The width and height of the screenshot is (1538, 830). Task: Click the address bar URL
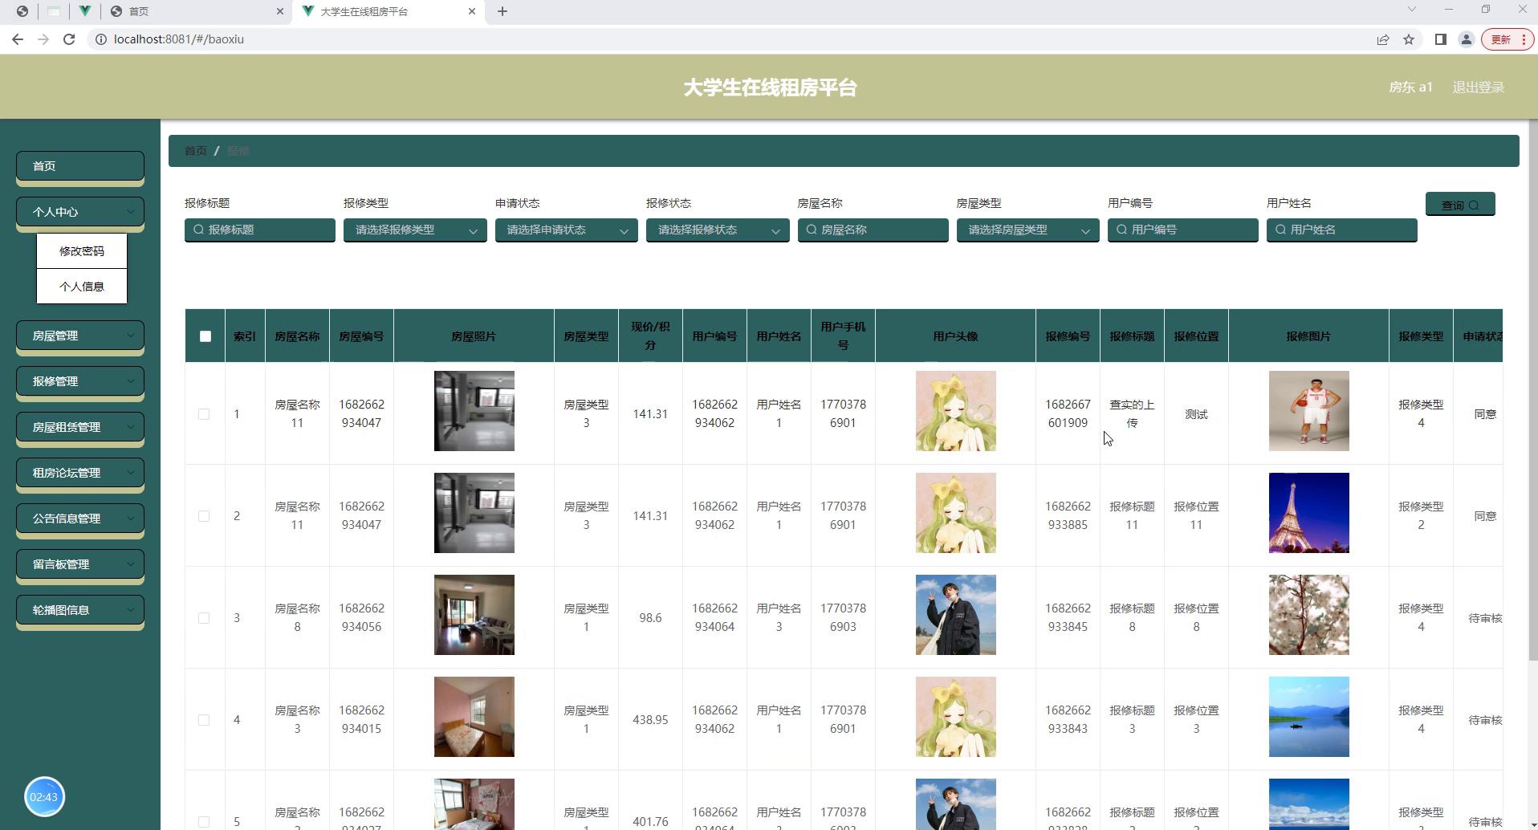179,39
